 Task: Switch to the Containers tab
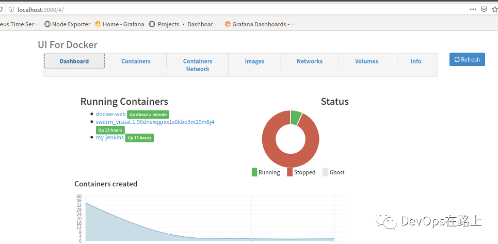click(x=136, y=61)
